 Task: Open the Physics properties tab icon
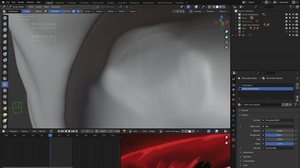click(x=233, y=125)
